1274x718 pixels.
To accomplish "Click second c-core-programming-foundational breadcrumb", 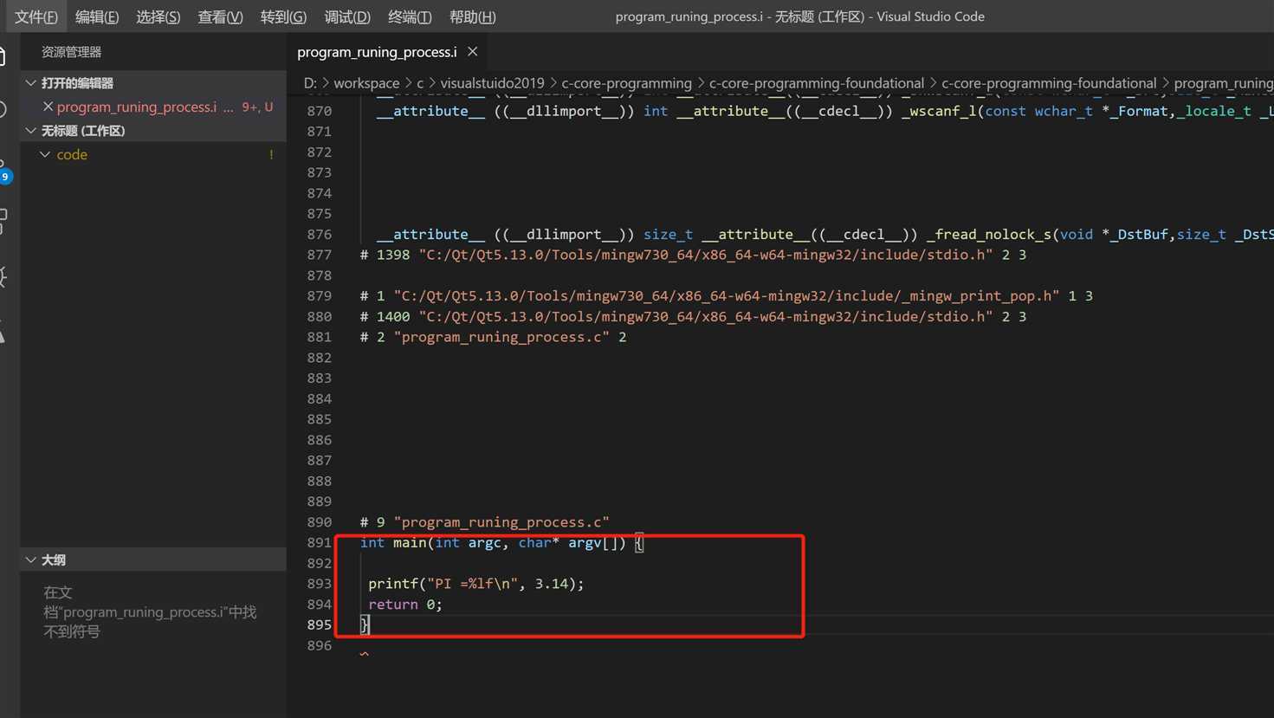I will (x=1049, y=83).
